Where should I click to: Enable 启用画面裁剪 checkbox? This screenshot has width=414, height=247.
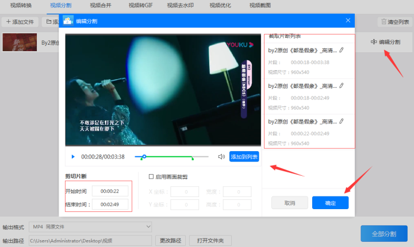point(151,176)
